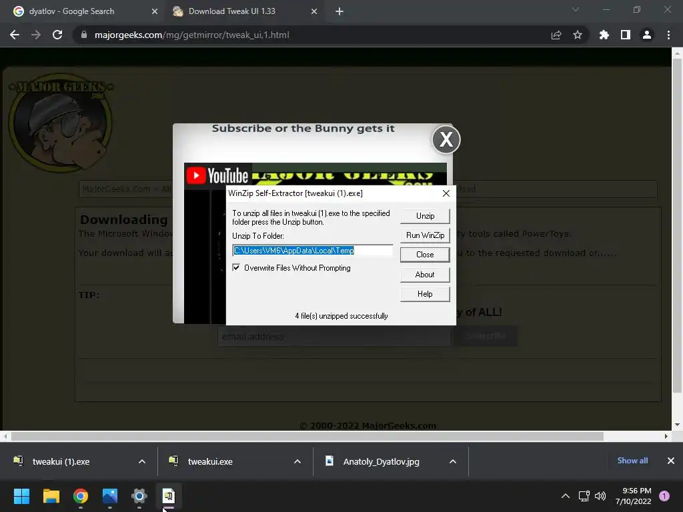Share this page icon in address bar

point(556,35)
